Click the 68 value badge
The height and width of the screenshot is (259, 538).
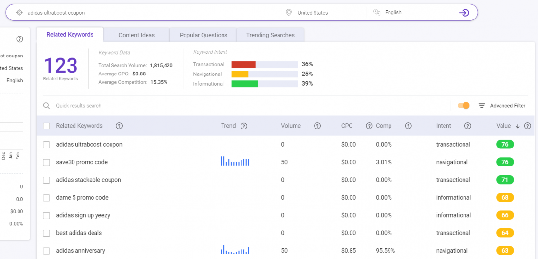[505, 198]
